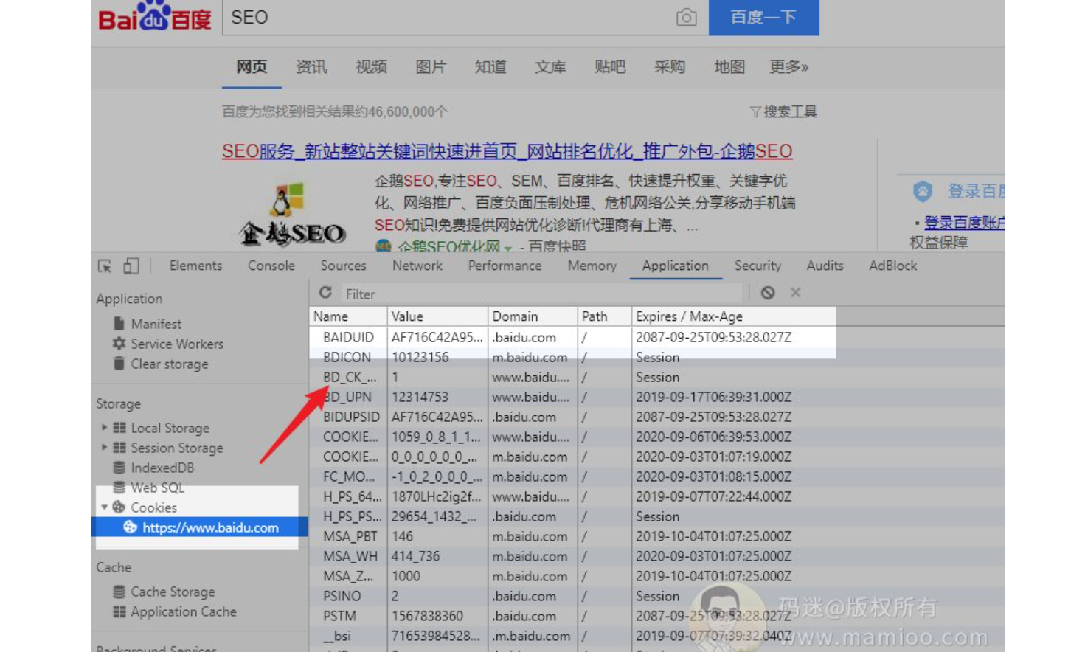1085x652 pixels.
Task: Open the 更多» more categories menu
Action: (x=789, y=67)
